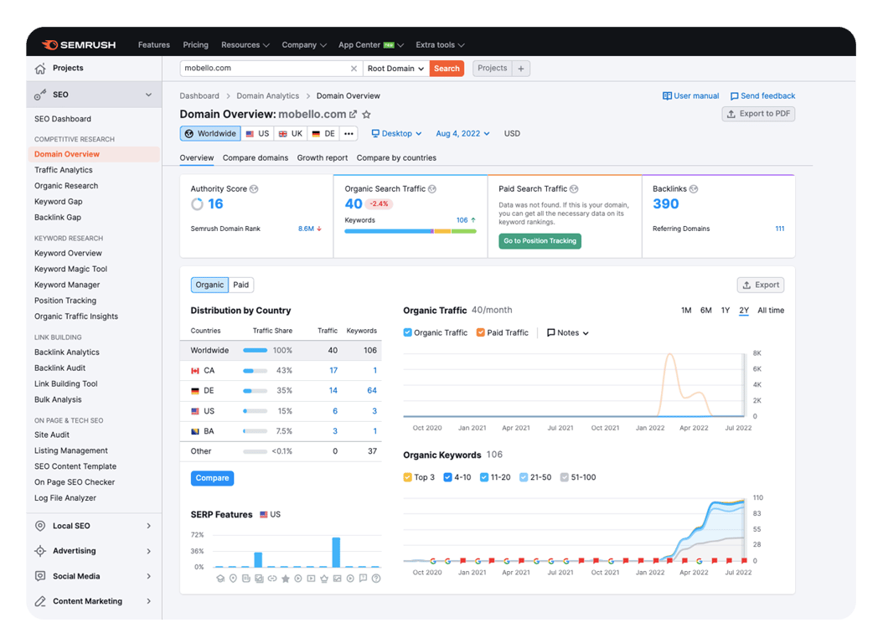Viewport: 883px width, 643px height.
Task: Click the Semrush logo
Action: click(x=79, y=44)
